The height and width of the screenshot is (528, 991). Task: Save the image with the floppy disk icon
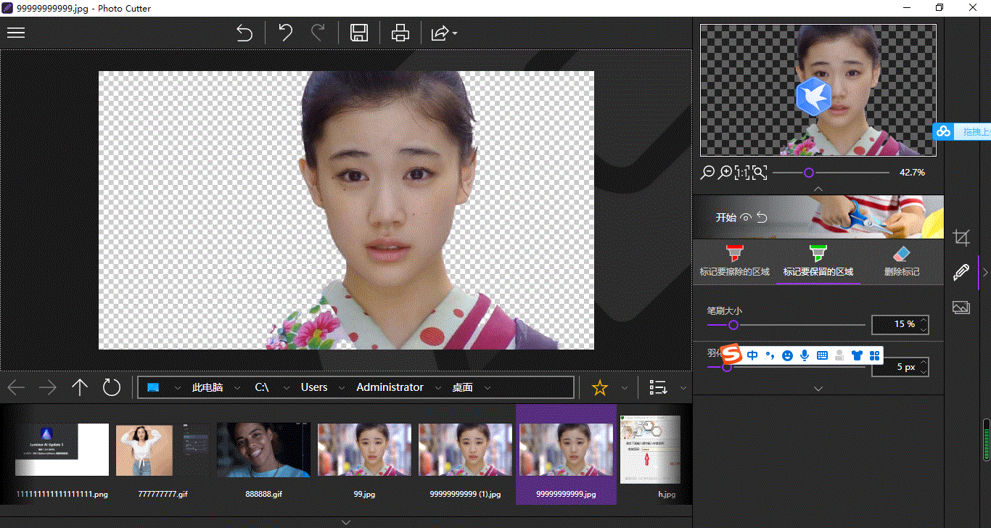tap(358, 33)
